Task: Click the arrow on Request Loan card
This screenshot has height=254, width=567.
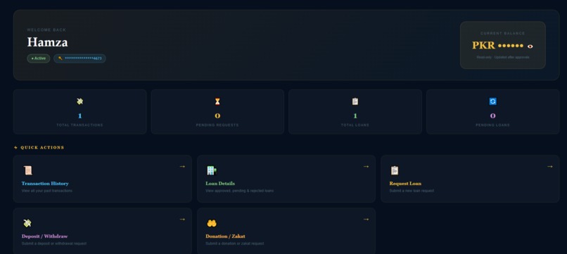Action: point(549,167)
